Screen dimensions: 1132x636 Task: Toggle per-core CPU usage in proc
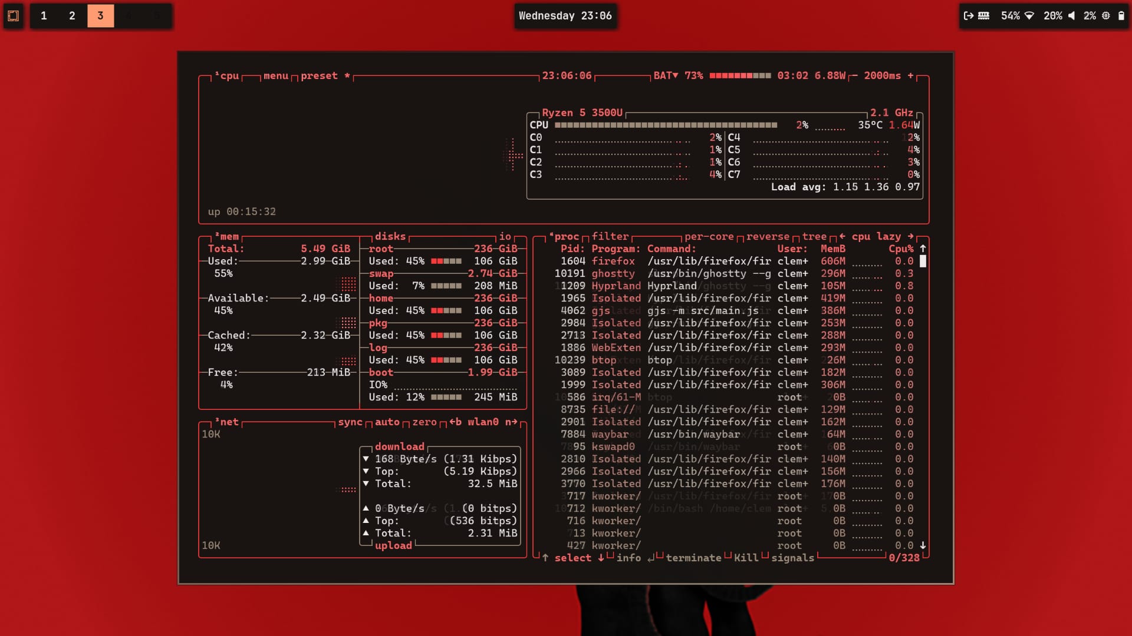709,236
